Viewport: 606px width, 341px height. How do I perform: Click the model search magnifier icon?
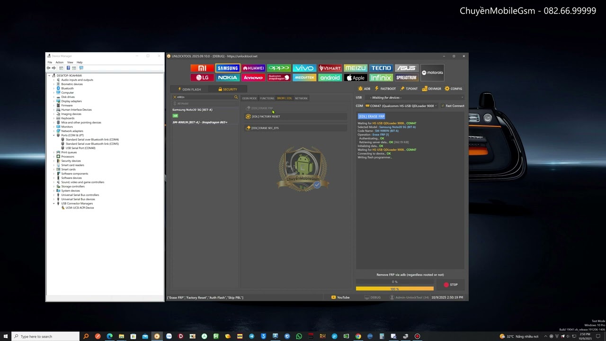(236, 97)
